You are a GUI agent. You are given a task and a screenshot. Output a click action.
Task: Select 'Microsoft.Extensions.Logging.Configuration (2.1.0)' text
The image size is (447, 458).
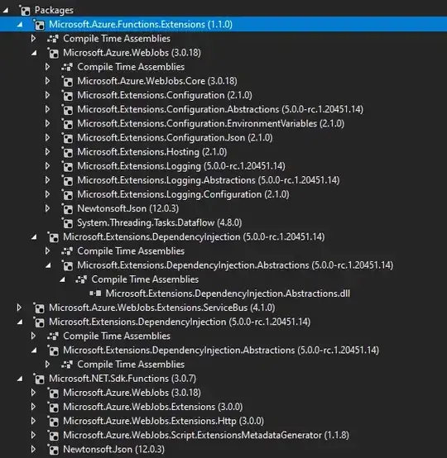[183, 194]
